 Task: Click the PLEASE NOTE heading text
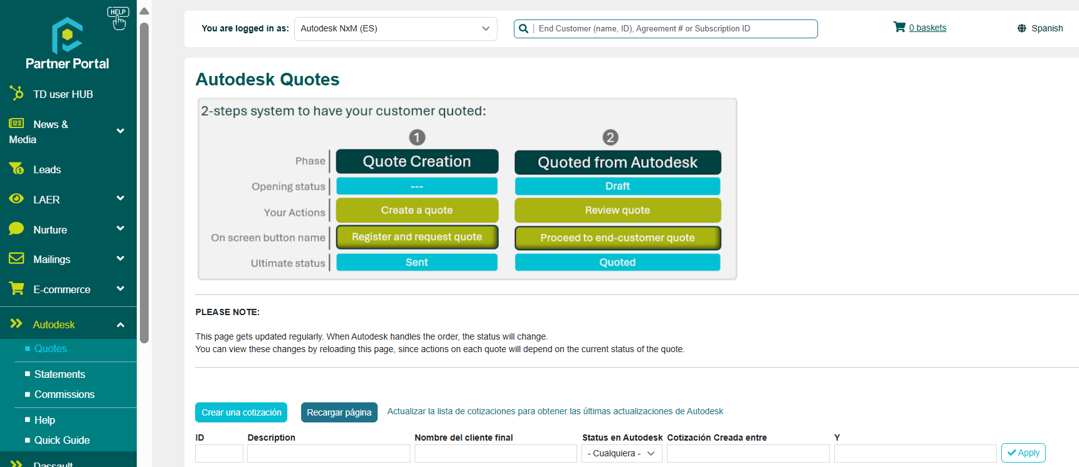coord(227,312)
